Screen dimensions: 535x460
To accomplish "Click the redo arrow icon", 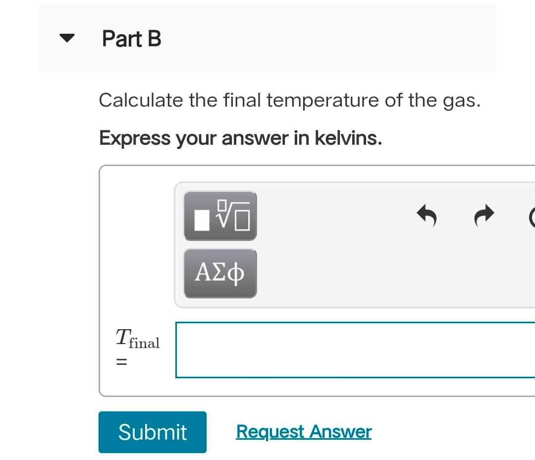I will pos(484,216).
